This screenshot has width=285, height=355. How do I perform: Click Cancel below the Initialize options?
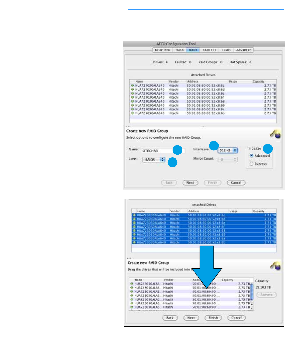pos(236,183)
